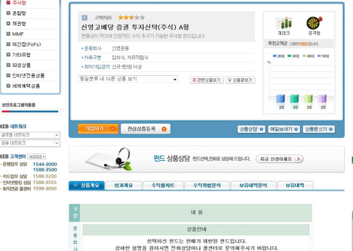
Task: Open 세제혜택상품 in the sidebar
Action: pyautogui.click(x=26, y=86)
